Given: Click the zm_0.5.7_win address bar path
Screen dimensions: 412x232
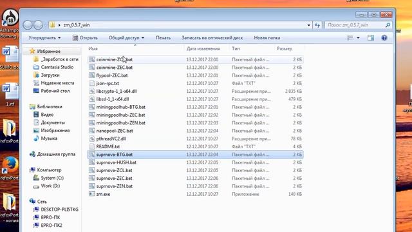Looking at the screenshot, I should point(77,25).
